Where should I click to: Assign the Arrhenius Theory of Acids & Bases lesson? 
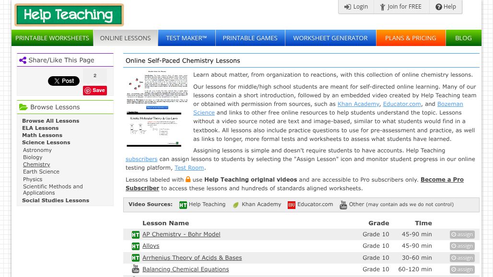[462, 258]
